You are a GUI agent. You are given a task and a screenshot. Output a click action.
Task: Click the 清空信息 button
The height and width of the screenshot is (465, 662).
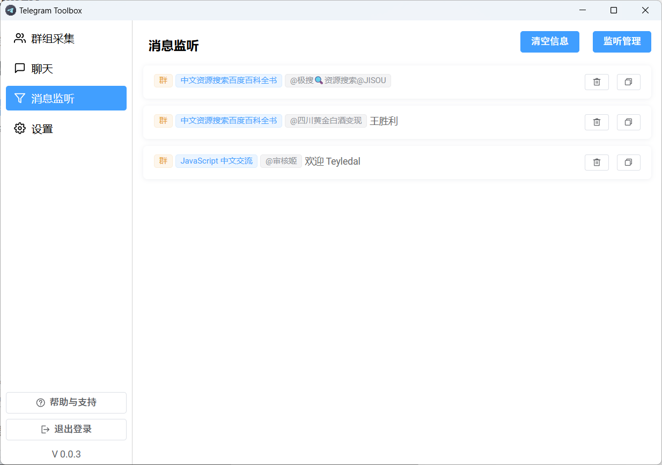coord(549,42)
